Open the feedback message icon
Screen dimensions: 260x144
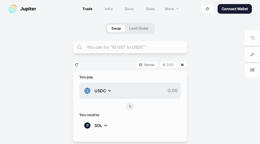tap(252, 70)
